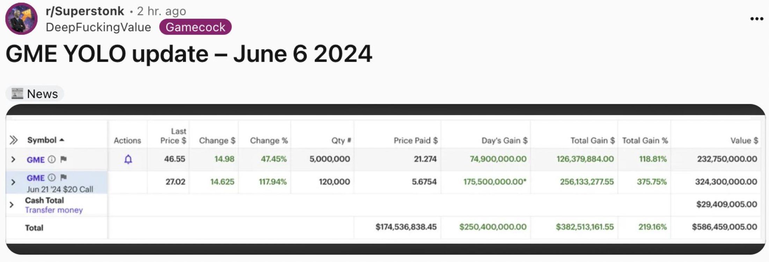
Task: Click flag icon on GME call option row
Action: click(63, 178)
